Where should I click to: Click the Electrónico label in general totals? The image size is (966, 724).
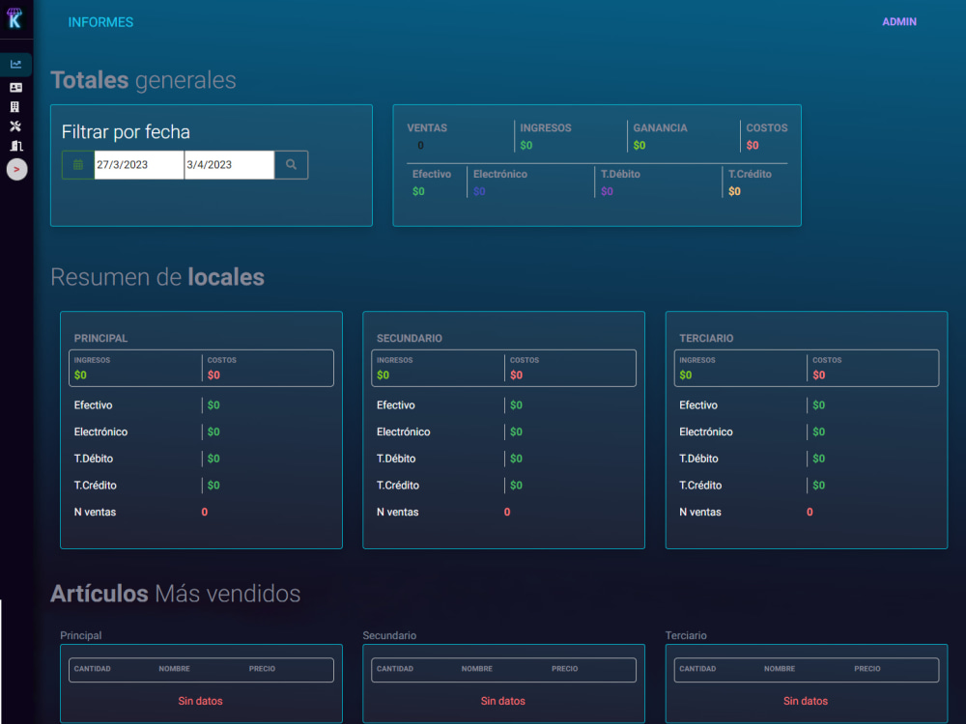[x=500, y=174]
